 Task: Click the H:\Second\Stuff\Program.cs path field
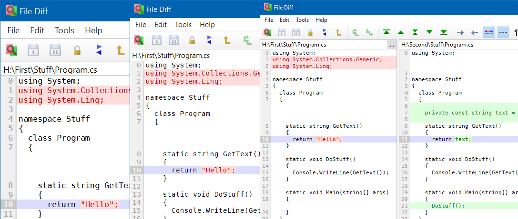pyautogui.click(x=458, y=45)
